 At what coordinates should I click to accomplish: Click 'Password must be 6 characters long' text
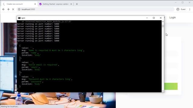50,79
